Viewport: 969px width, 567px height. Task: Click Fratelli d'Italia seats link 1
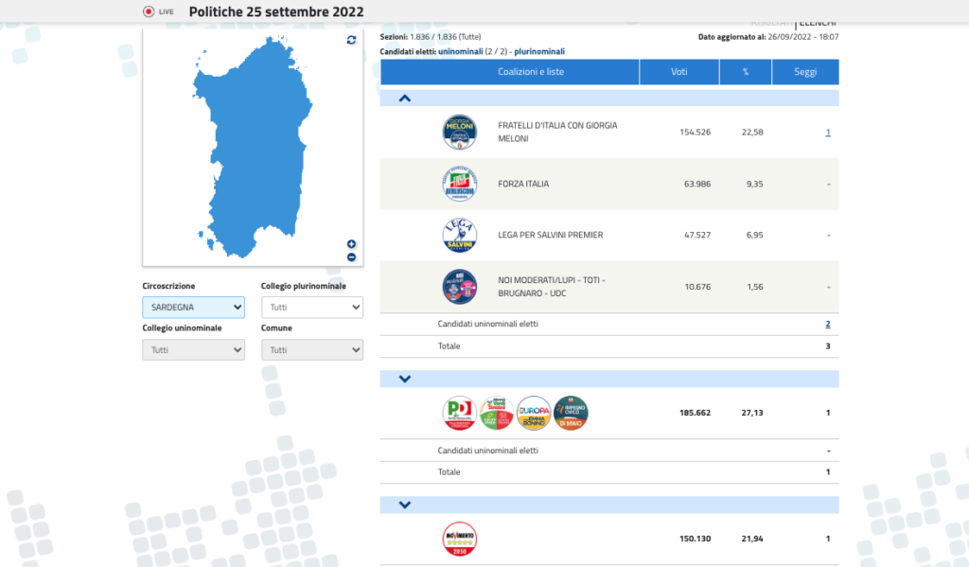point(828,133)
